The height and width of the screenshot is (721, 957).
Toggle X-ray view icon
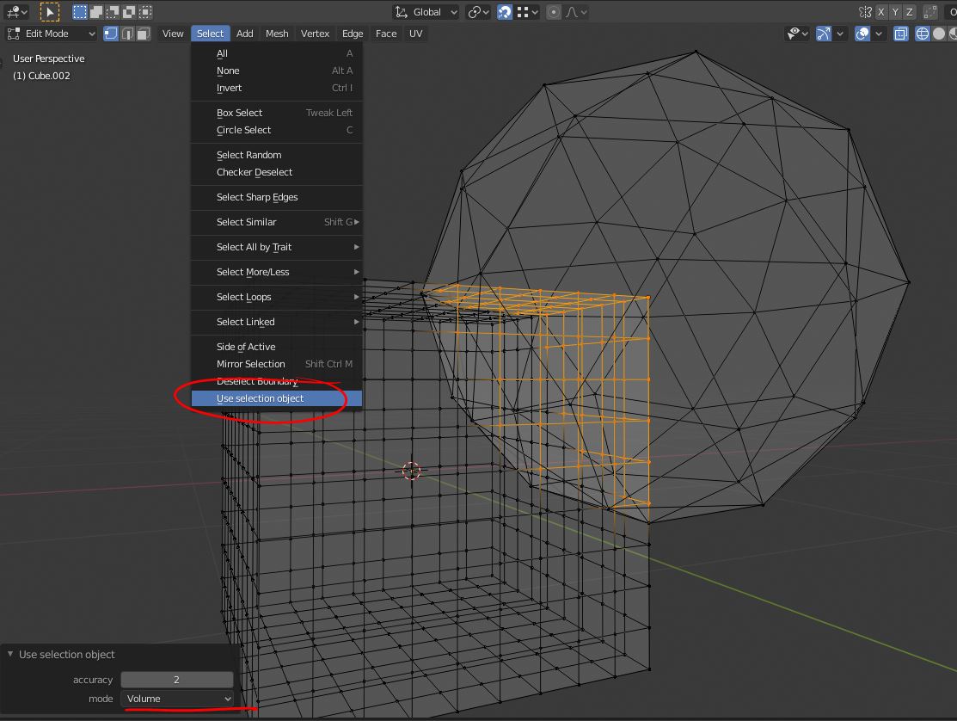901,34
